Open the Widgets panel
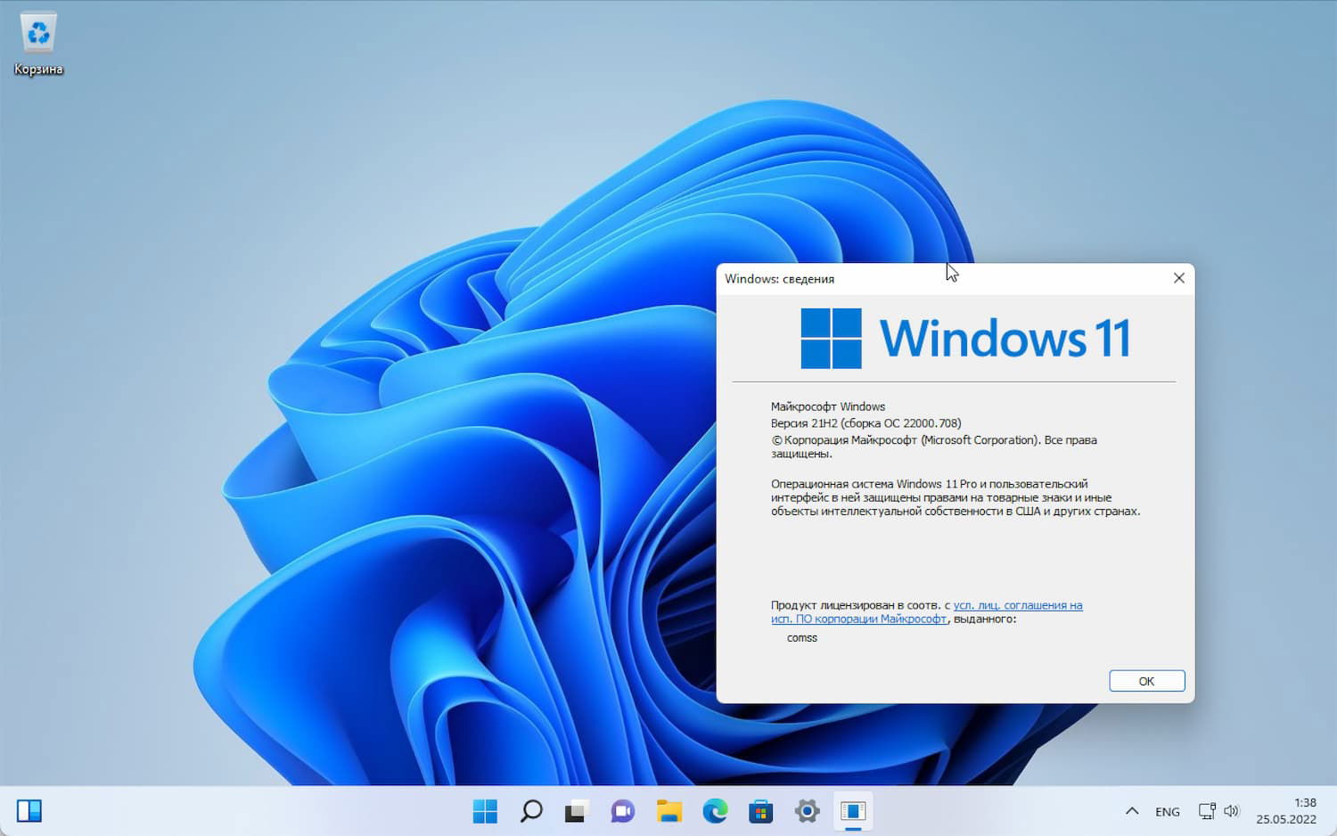1337x836 pixels. (29, 810)
